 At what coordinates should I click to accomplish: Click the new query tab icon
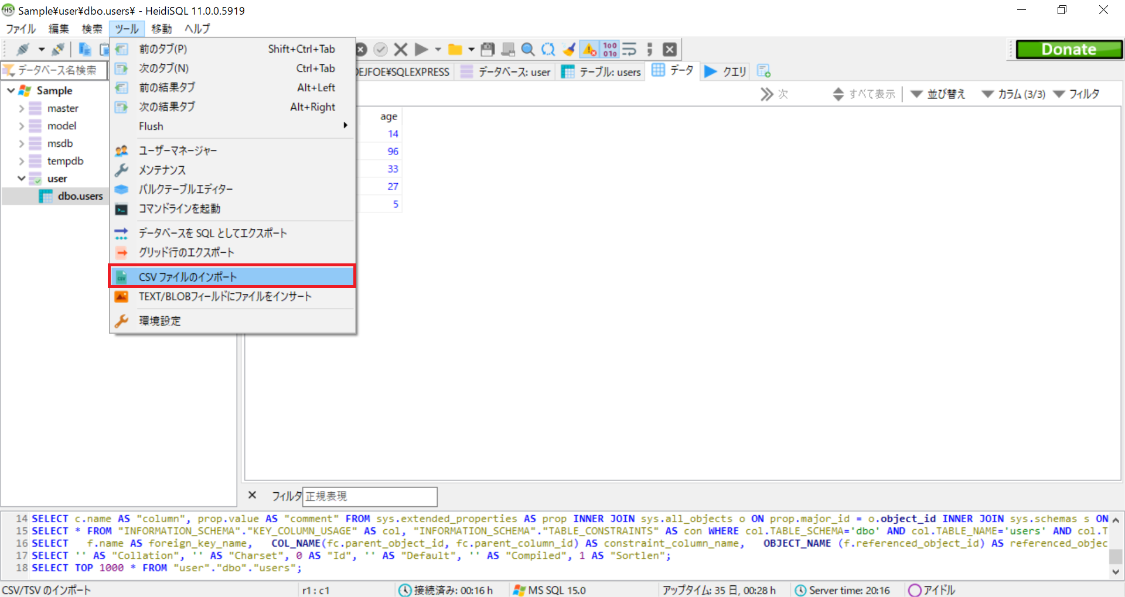(x=763, y=71)
